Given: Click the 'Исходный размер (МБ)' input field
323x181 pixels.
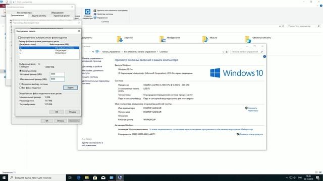Looking at the screenshot, I should 57,74.
